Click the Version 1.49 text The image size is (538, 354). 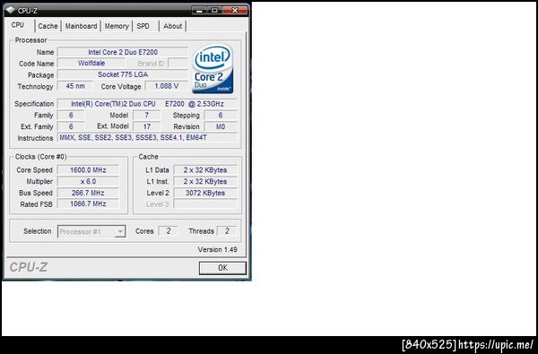217,250
